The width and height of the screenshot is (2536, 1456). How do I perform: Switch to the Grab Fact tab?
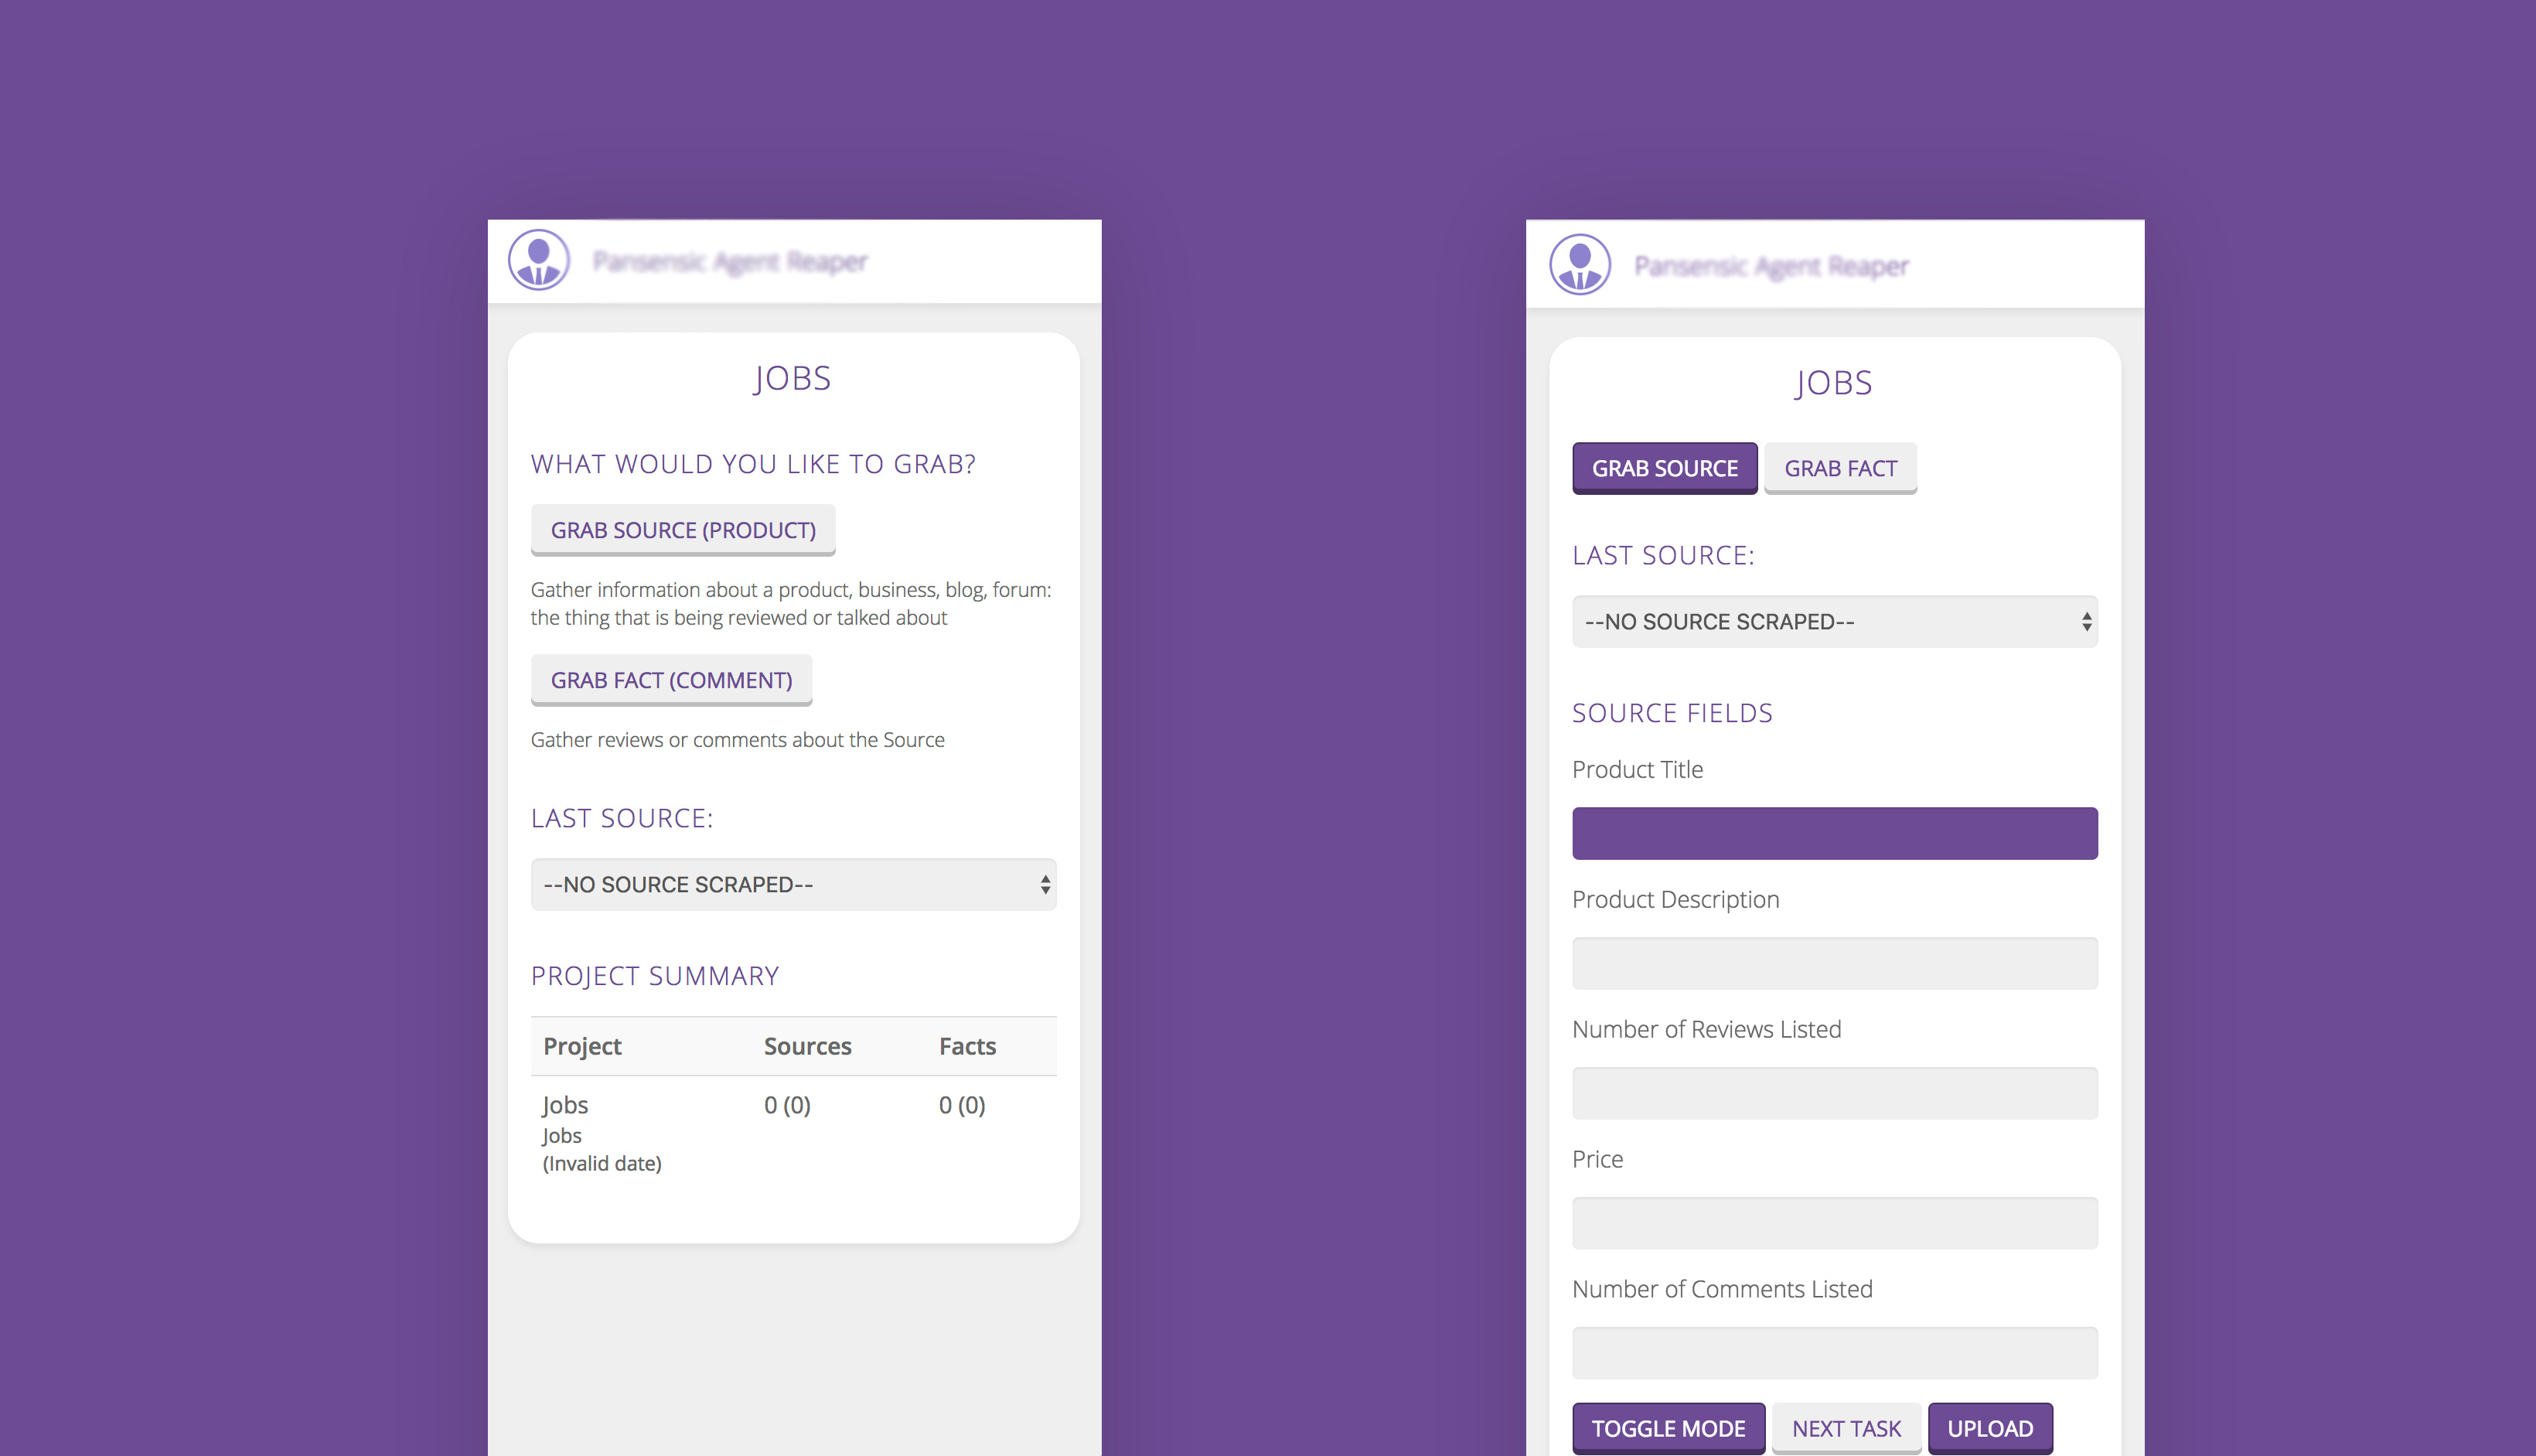(x=1840, y=468)
